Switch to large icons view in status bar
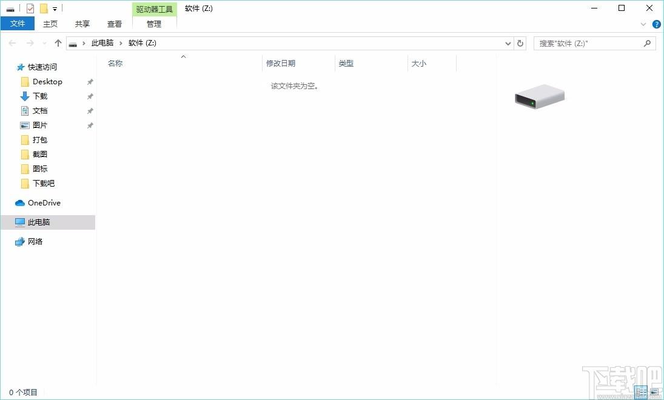 click(654, 392)
